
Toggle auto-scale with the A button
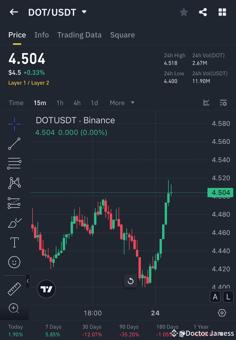click(215, 297)
